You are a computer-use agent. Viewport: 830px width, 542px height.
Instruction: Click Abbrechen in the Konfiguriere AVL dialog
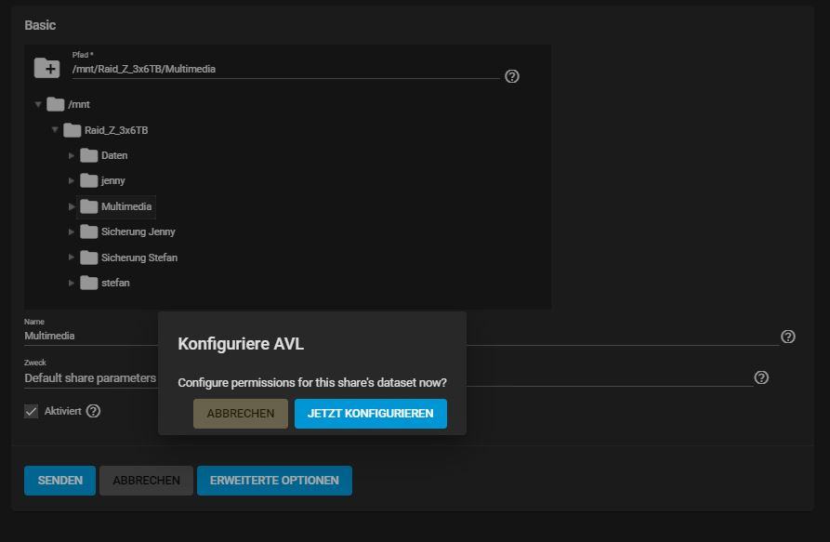pyautogui.click(x=241, y=414)
